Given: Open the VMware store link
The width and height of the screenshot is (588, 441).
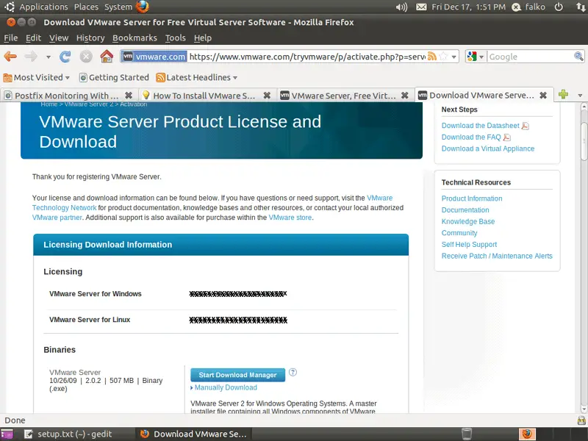Looking at the screenshot, I should tap(290, 218).
